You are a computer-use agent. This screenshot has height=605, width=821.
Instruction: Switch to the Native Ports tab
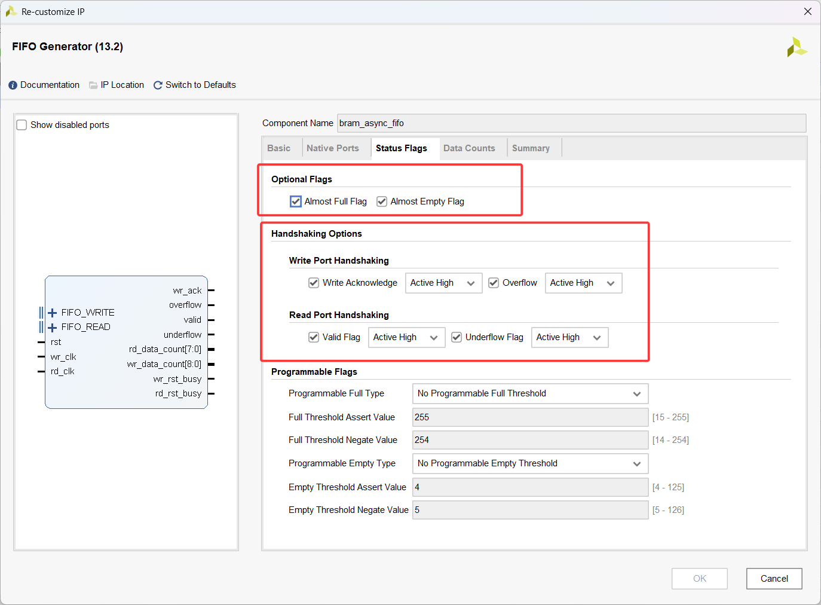[x=333, y=148]
